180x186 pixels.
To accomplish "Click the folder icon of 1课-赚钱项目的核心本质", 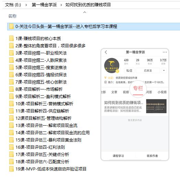I will click(11, 39).
